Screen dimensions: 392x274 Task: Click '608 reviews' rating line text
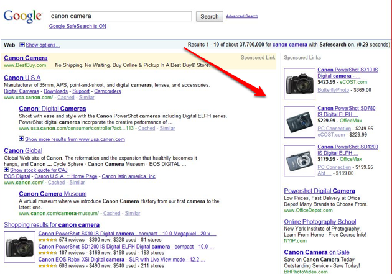72,266
